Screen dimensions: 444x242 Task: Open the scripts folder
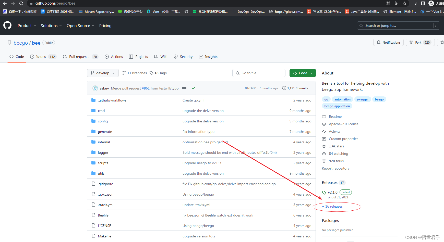103,163
